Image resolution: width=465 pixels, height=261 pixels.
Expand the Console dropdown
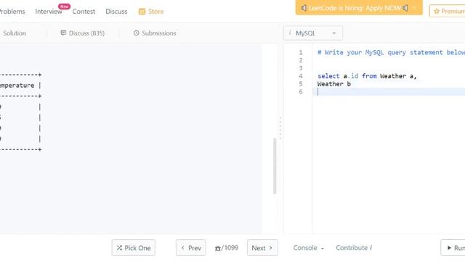[308, 248]
